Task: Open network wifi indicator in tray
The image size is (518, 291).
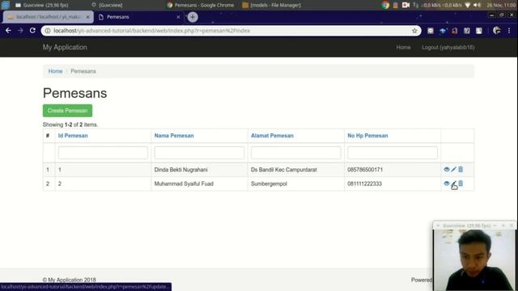Action: point(468,5)
